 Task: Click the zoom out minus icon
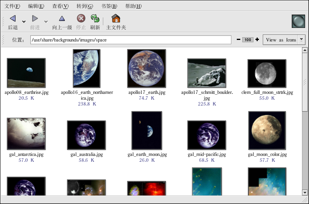click(238, 40)
